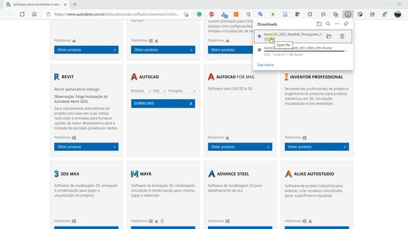Click the AutoCAD for Mac logo icon
The image size is (408, 229).
coord(211,77)
